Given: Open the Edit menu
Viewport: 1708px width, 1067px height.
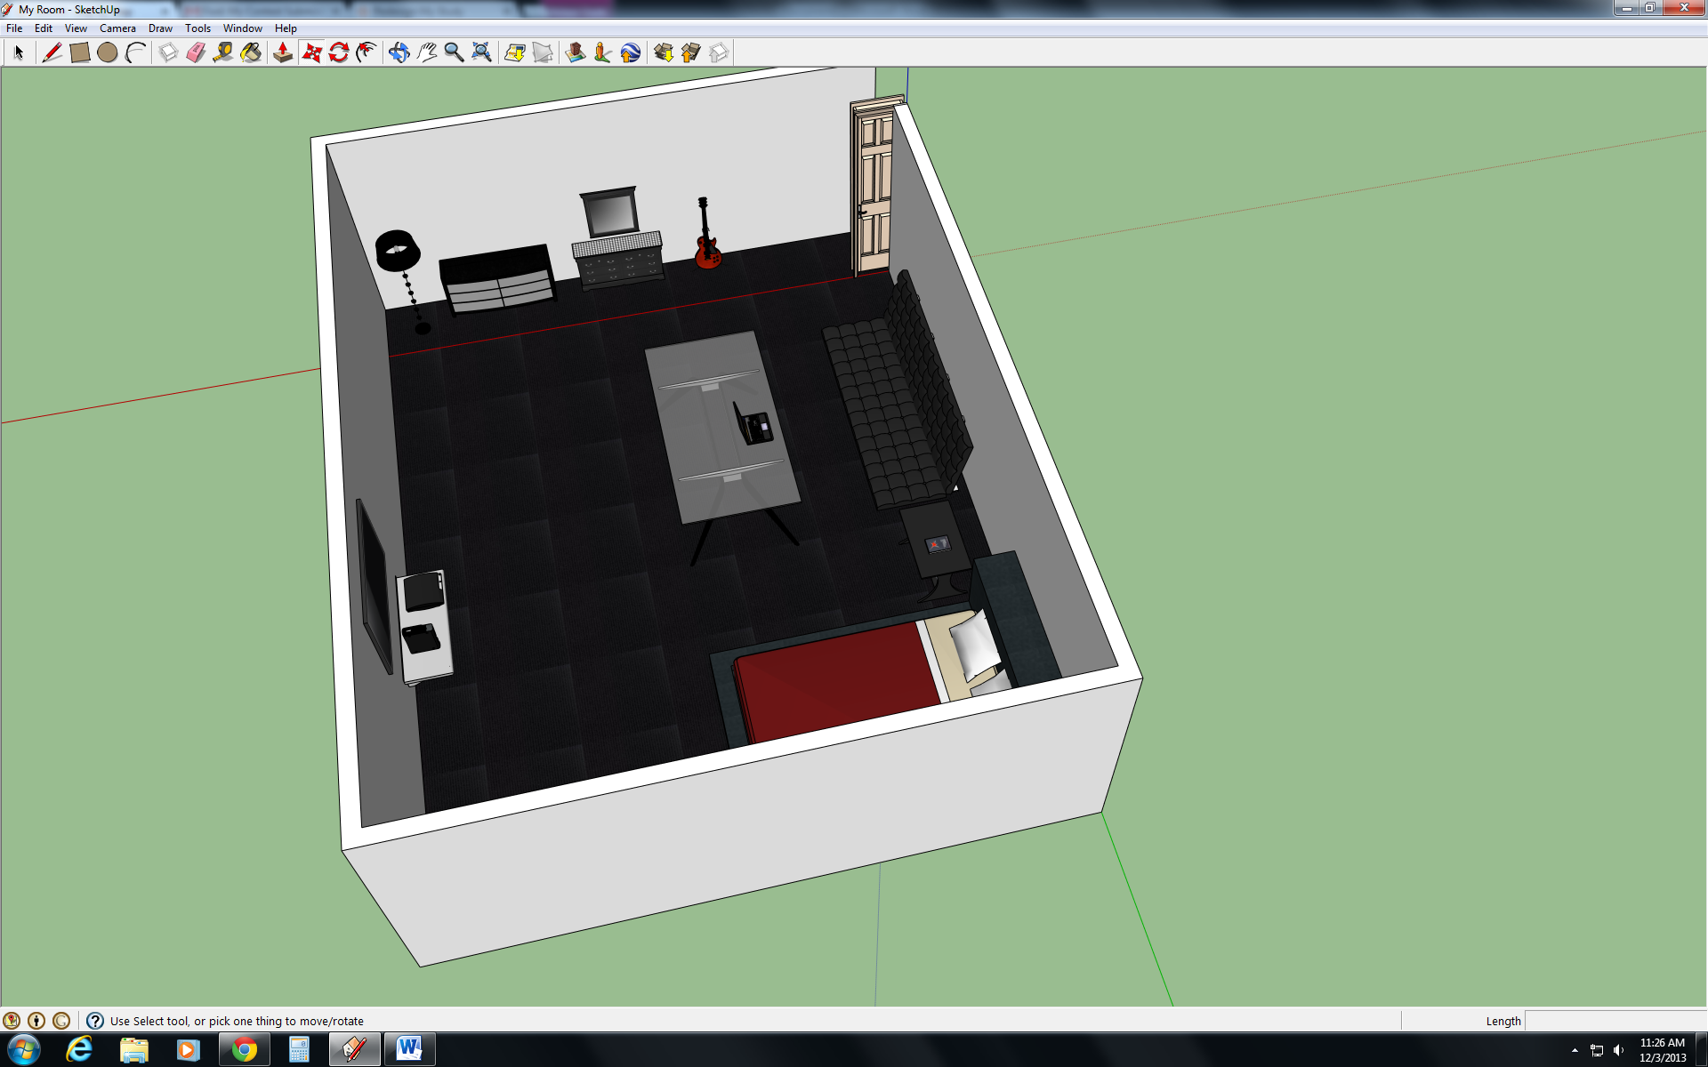Looking at the screenshot, I should pyautogui.click(x=44, y=28).
